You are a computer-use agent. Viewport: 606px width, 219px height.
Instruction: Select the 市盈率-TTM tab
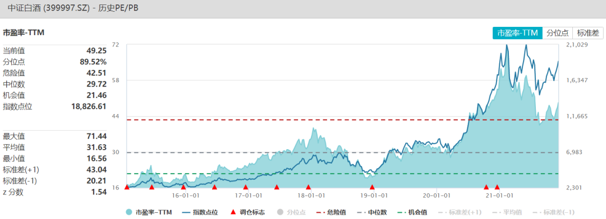tap(517, 33)
